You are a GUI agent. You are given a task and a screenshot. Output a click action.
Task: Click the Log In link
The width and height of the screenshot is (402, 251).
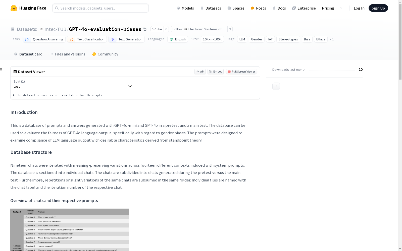point(359,8)
